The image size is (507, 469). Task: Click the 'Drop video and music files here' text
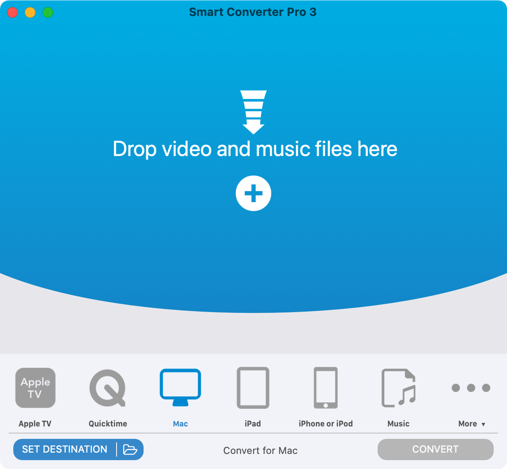[255, 149]
